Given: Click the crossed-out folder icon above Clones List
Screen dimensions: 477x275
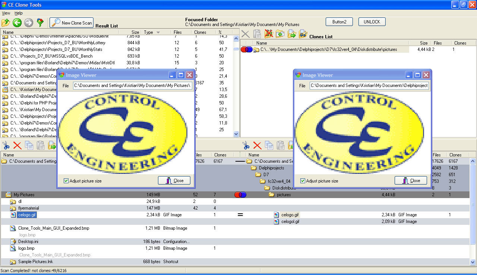Looking at the screenshot, I should 269,34.
